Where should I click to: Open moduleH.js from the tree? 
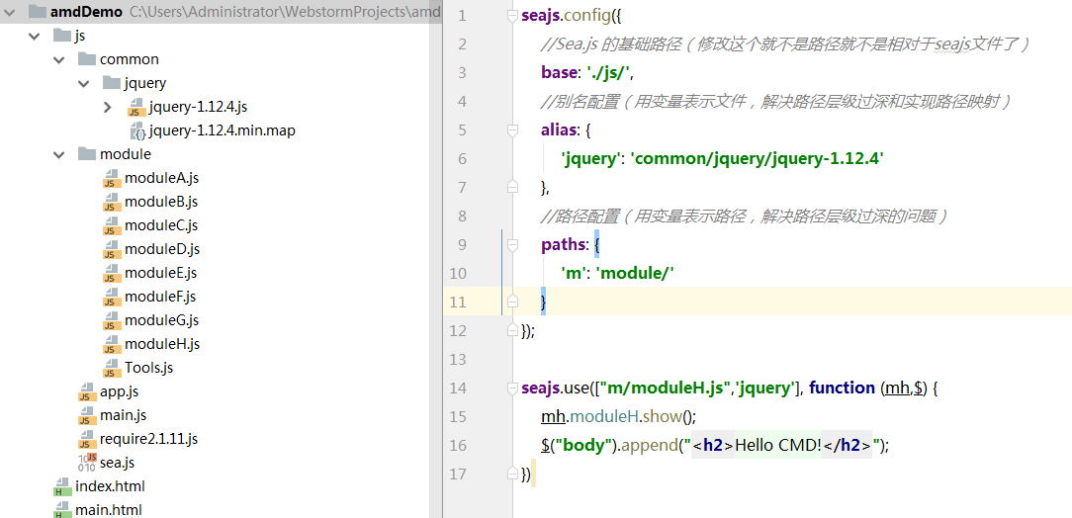(162, 344)
